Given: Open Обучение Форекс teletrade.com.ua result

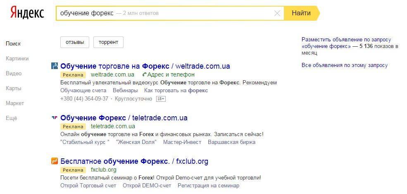Looking at the screenshot, I should click(124, 118).
